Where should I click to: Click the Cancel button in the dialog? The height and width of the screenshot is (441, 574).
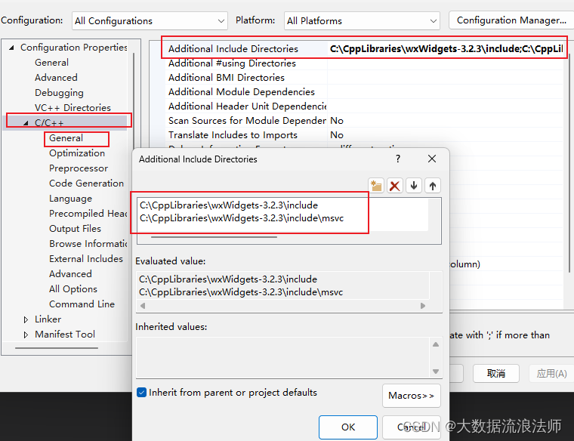click(x=411, y=427)
